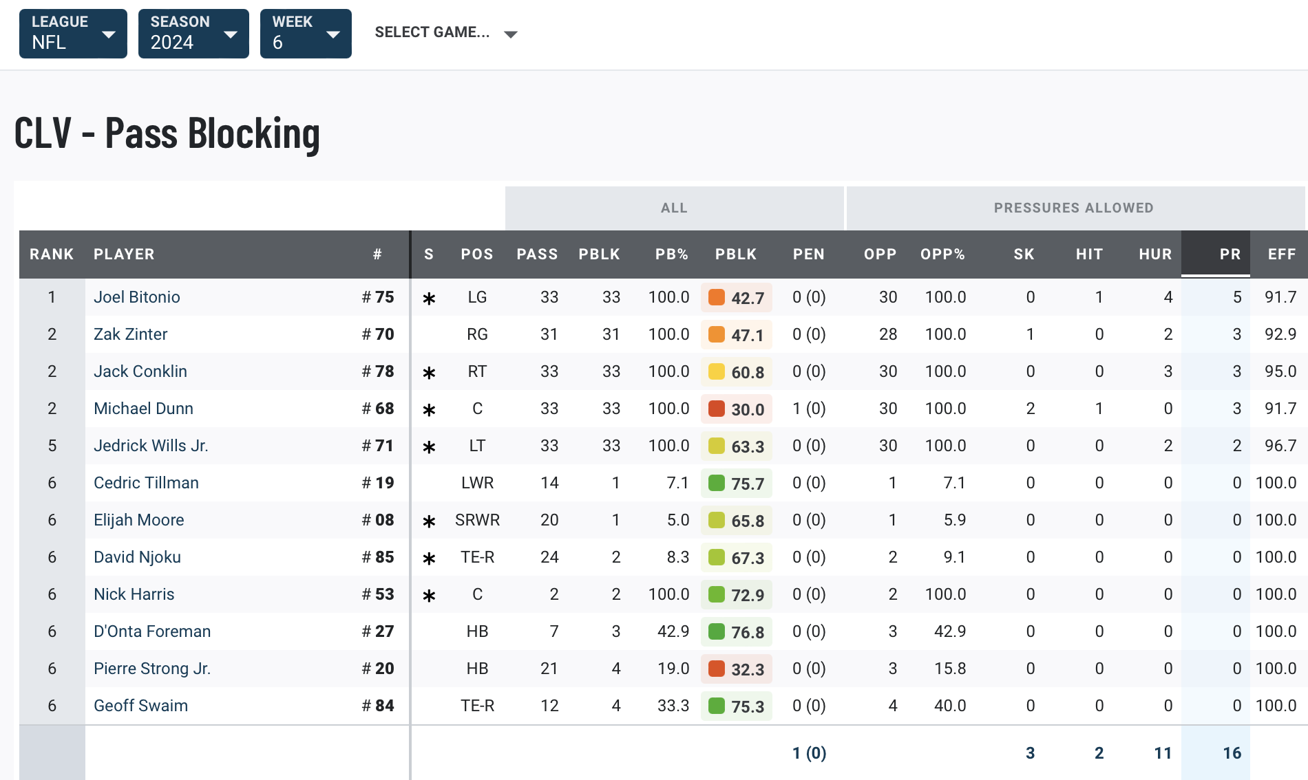The width and height of the screenshot is (1308, 780).
Task: Sort table by the EFF column
Action: [1282, 254]
